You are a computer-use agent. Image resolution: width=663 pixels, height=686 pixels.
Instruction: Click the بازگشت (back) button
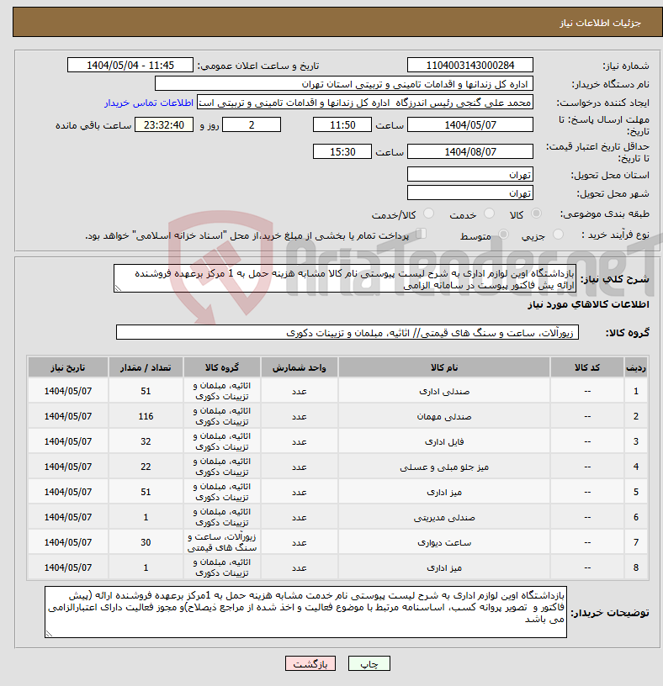(x=310, y=663)
